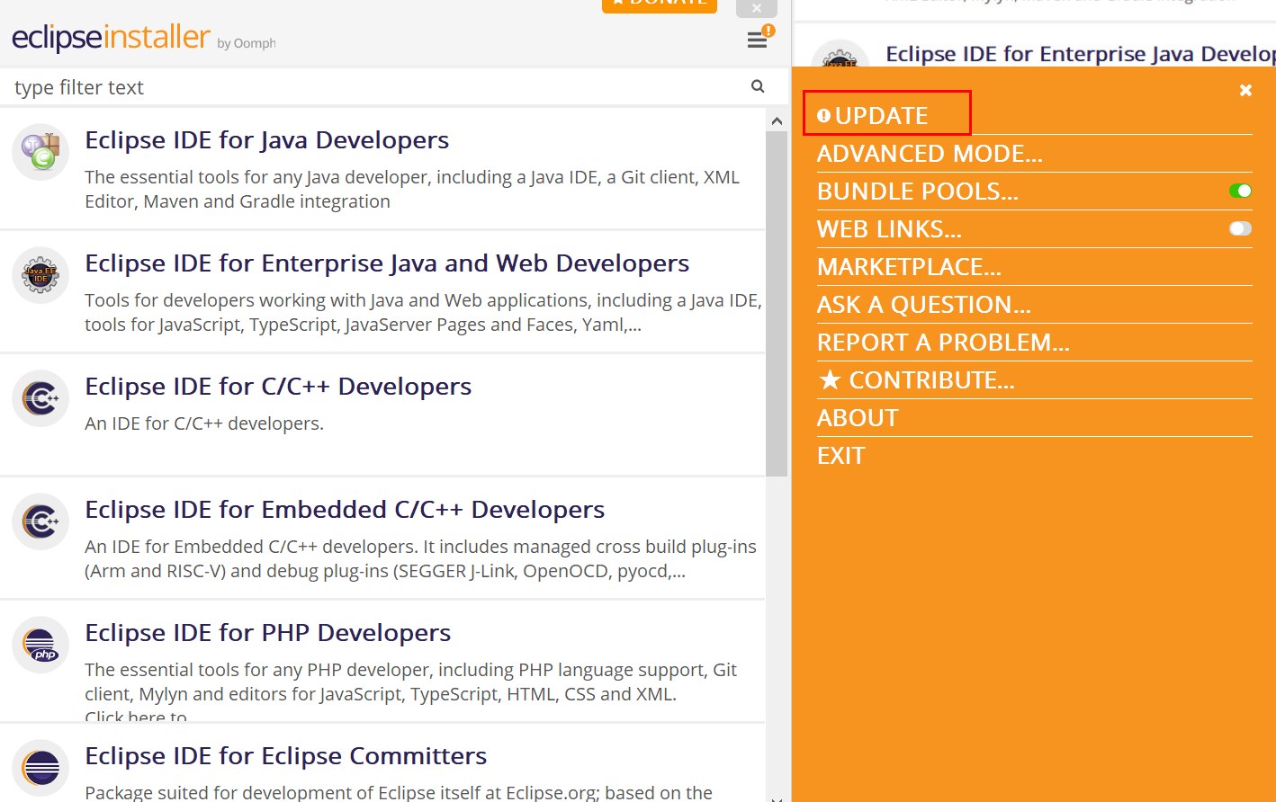
Task: Click the Eclipse Committers package icon
Action: tap(40, 767)
